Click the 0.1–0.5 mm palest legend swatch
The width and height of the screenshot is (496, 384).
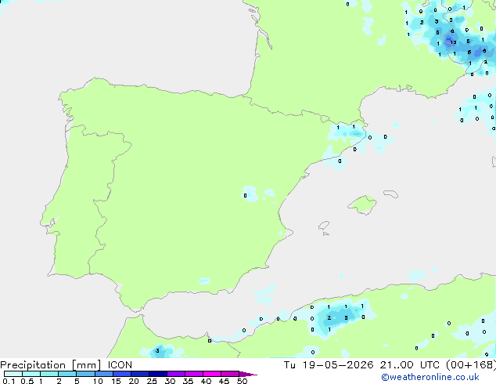tap(13, 374)
